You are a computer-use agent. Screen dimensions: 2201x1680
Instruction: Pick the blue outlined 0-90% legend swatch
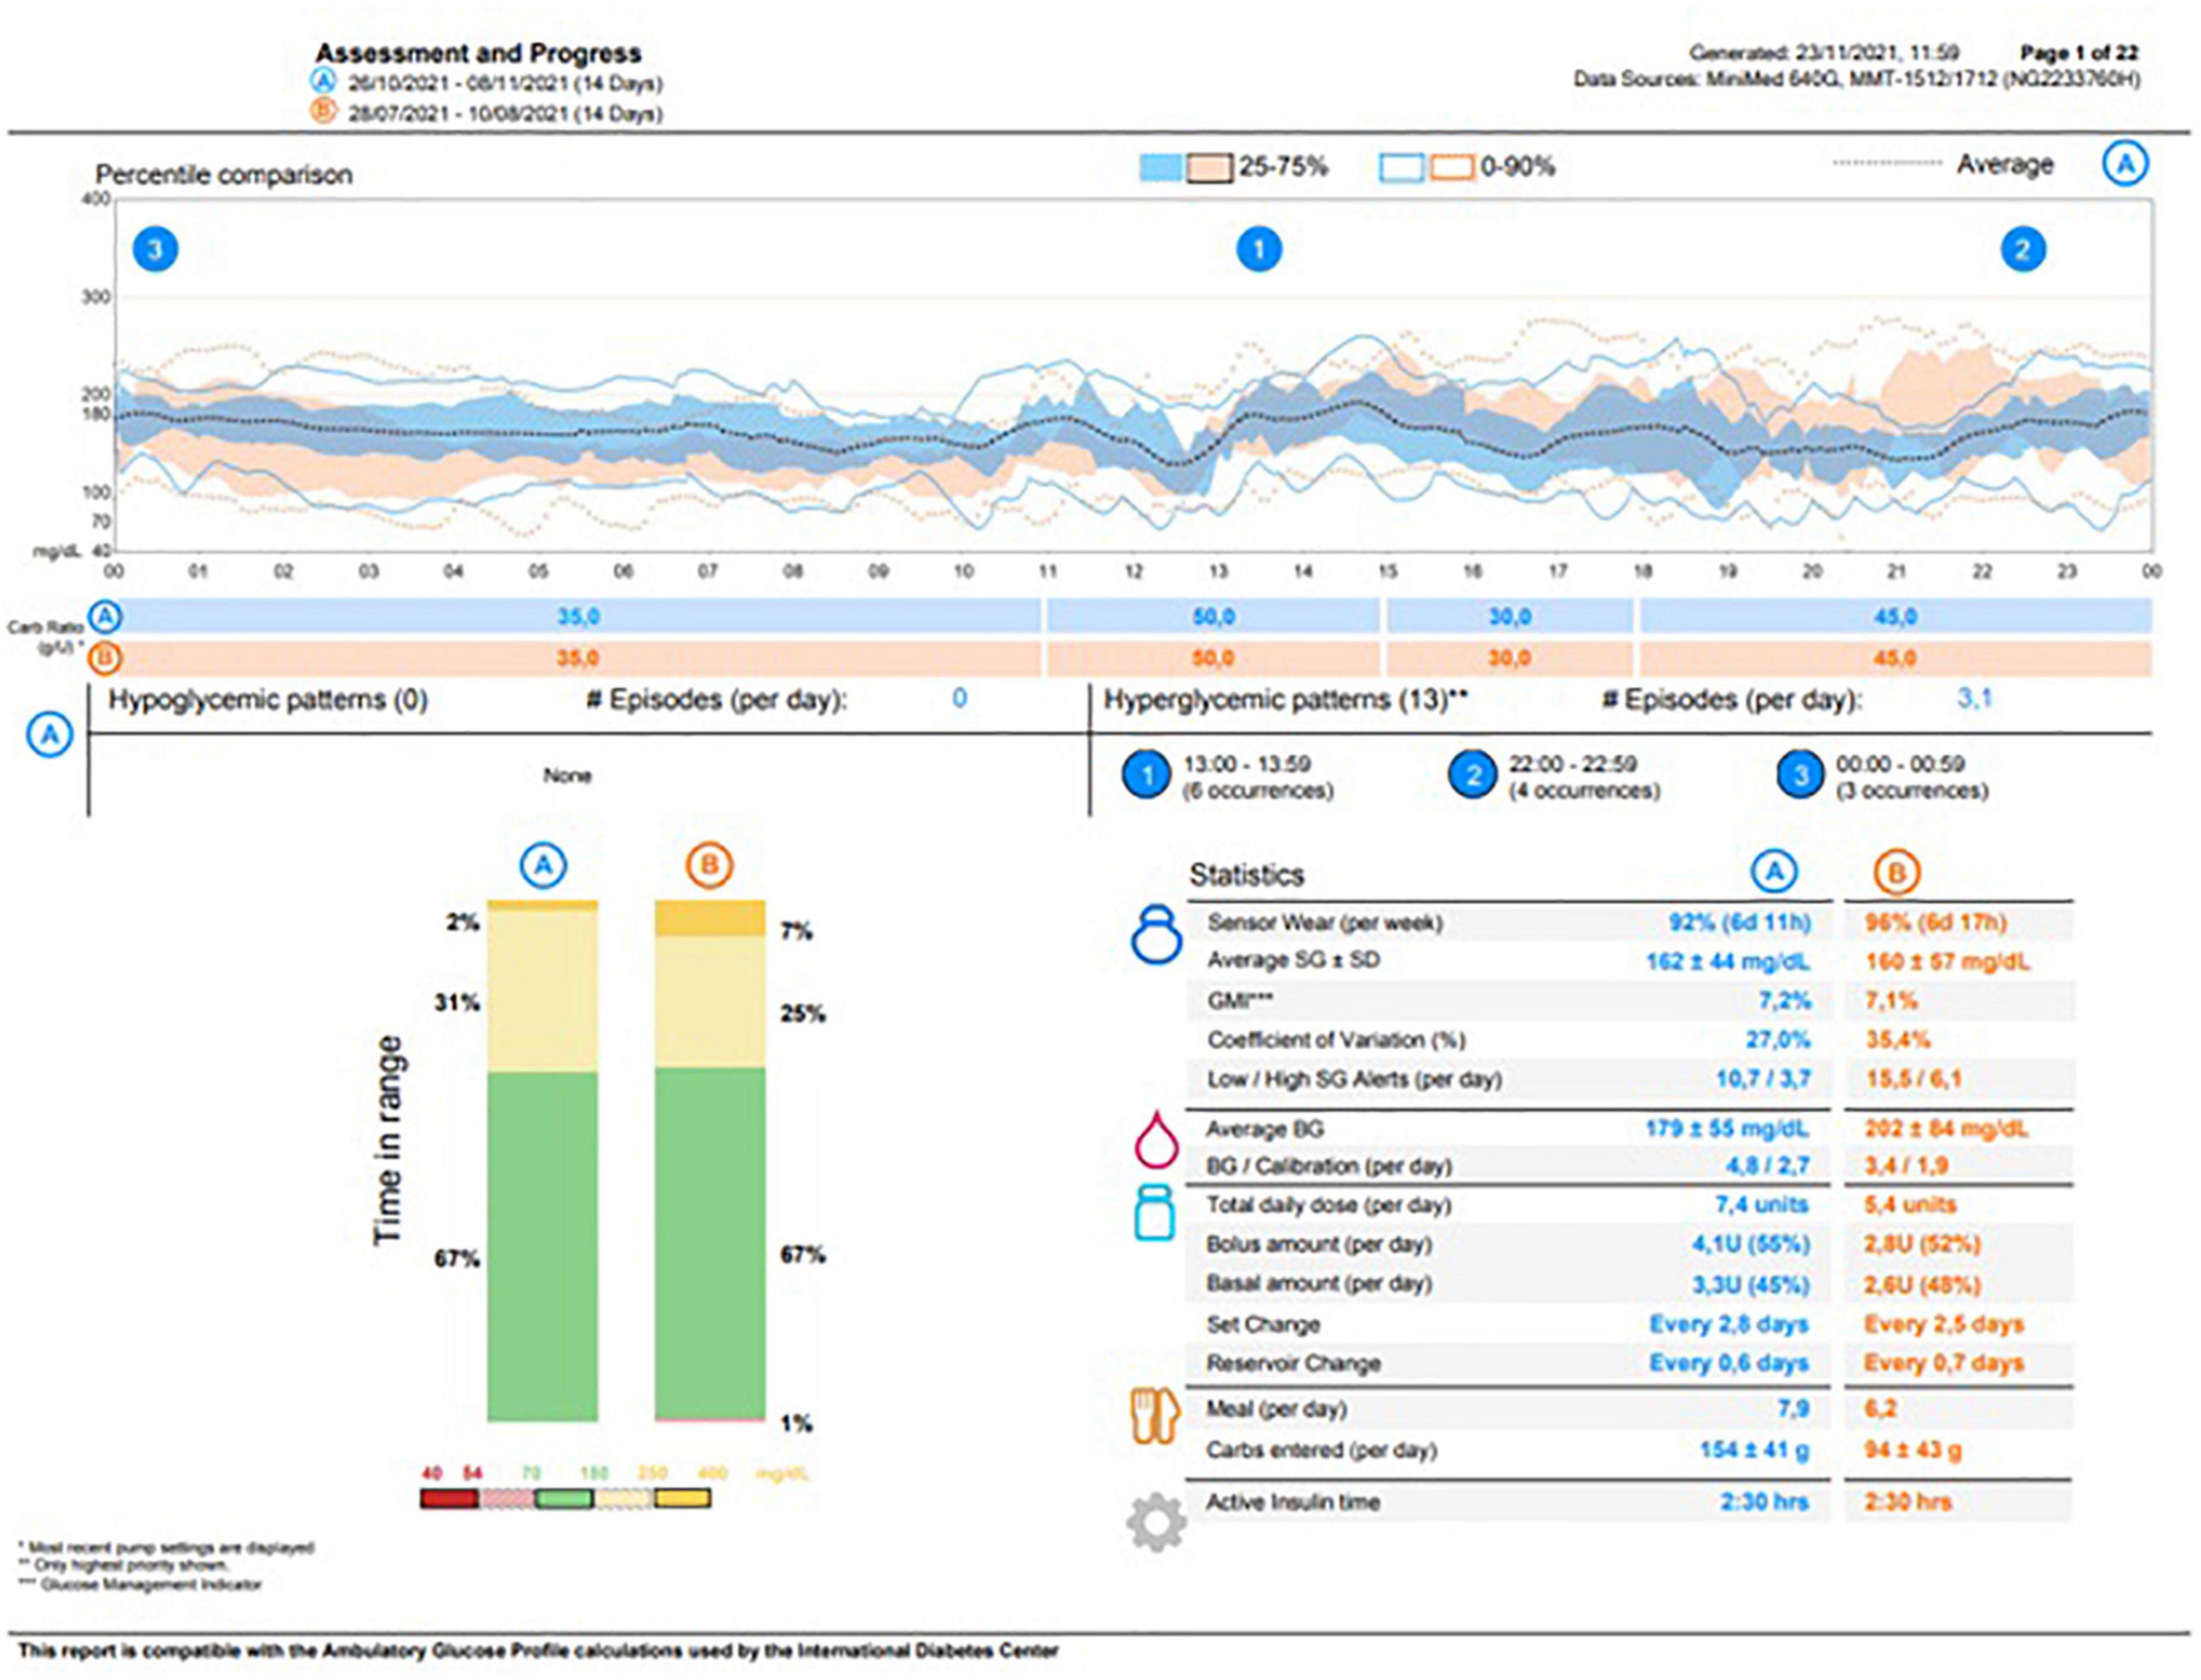pyautogui.click(x=1402, y=168)
